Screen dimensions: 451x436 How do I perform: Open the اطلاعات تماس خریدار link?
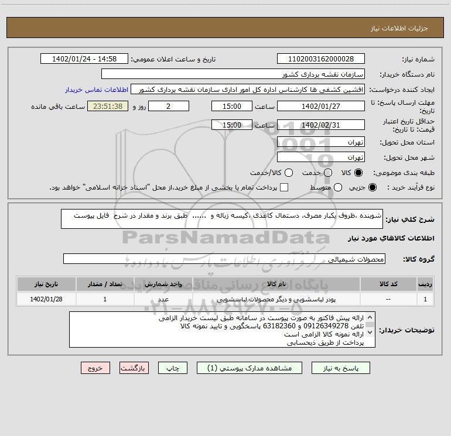click(97, 90)
